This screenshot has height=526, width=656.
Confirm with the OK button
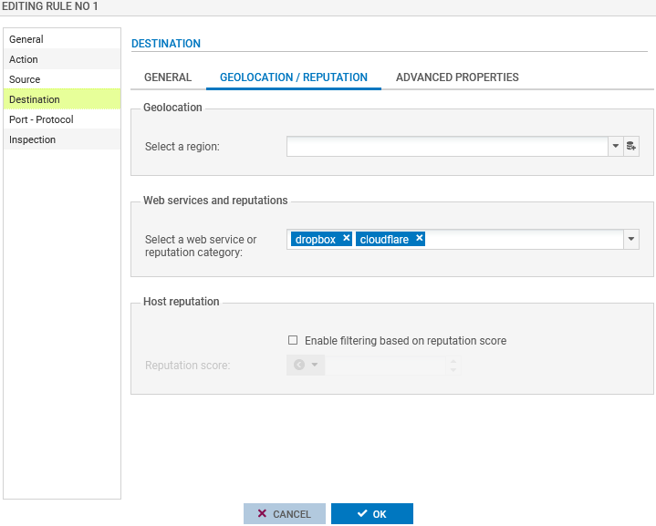pos(371,514)
